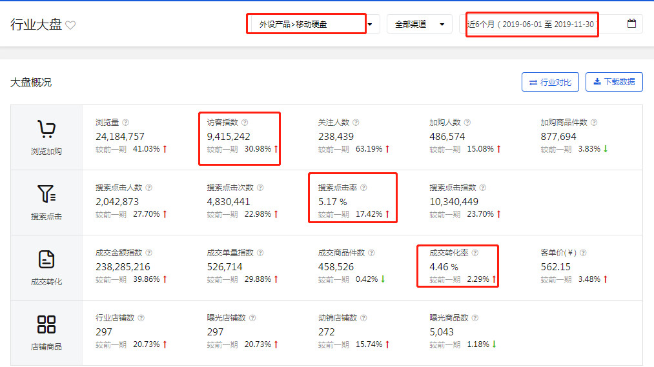This screenshot has width=654, height=367.
Task: Open the 外设产品>移动硬盘 category dropdown
Action: click(x=312, y=25)
